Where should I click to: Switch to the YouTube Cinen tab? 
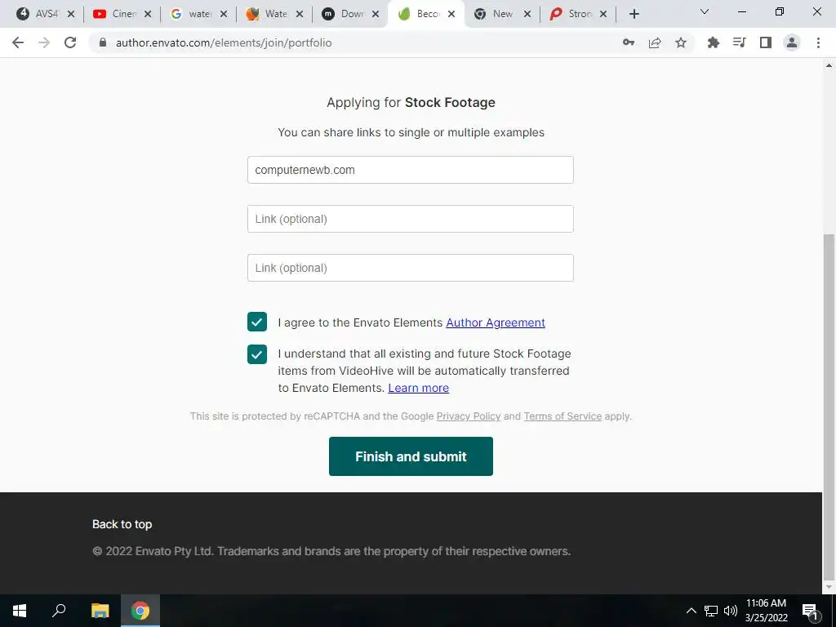114,14
